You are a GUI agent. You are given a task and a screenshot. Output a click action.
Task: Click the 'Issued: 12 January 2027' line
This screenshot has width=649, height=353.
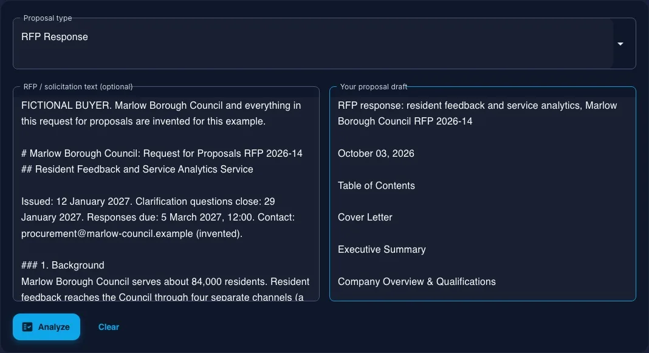coord(148,202)
